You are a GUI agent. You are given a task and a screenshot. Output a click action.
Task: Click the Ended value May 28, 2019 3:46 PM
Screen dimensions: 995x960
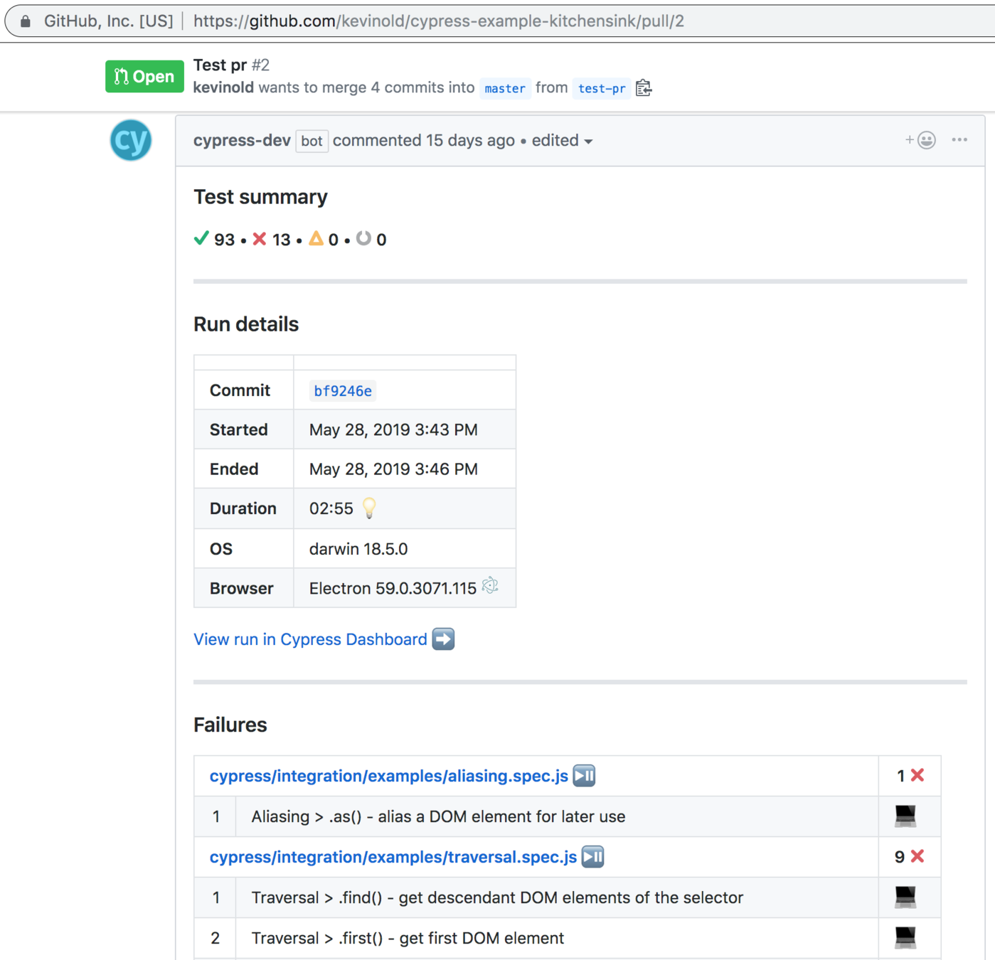(393, 469)
